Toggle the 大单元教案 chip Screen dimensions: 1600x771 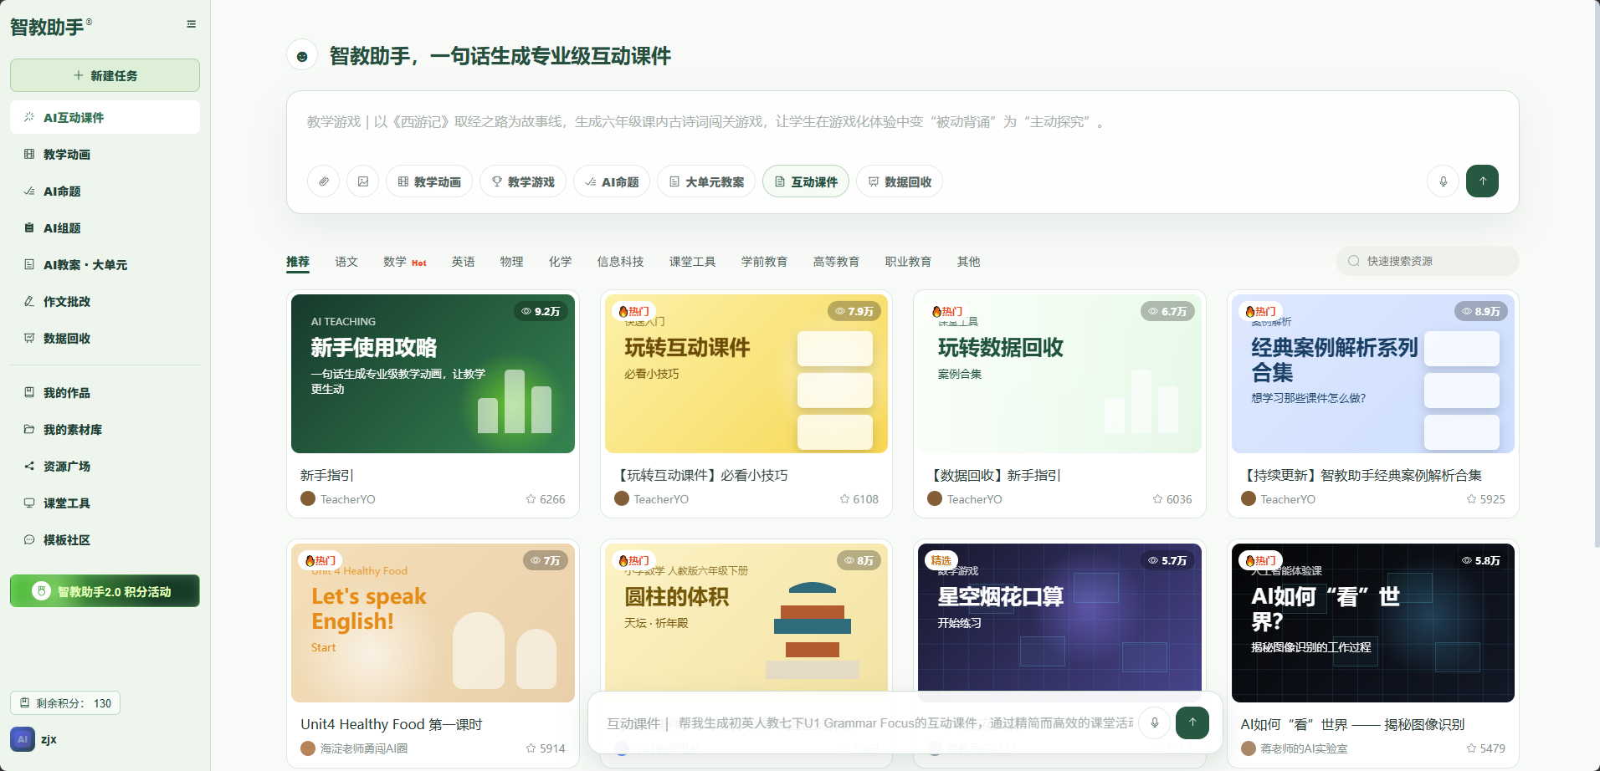[x=706, y=181]
